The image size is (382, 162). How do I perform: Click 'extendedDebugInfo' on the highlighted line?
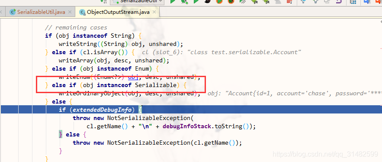[x=102, y=110]
